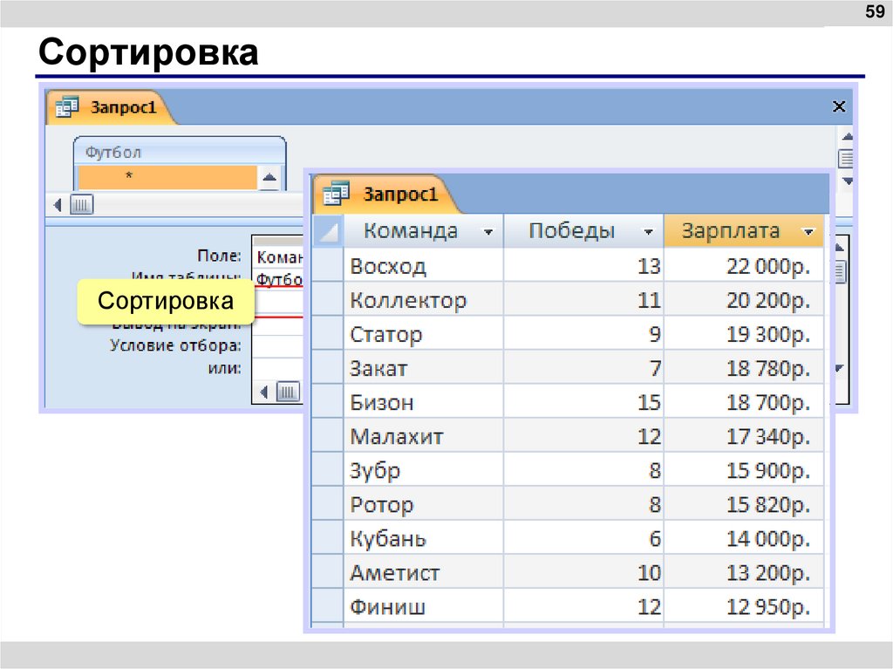Click the query icon on the design view Запрос1 tab

point(66,106)
